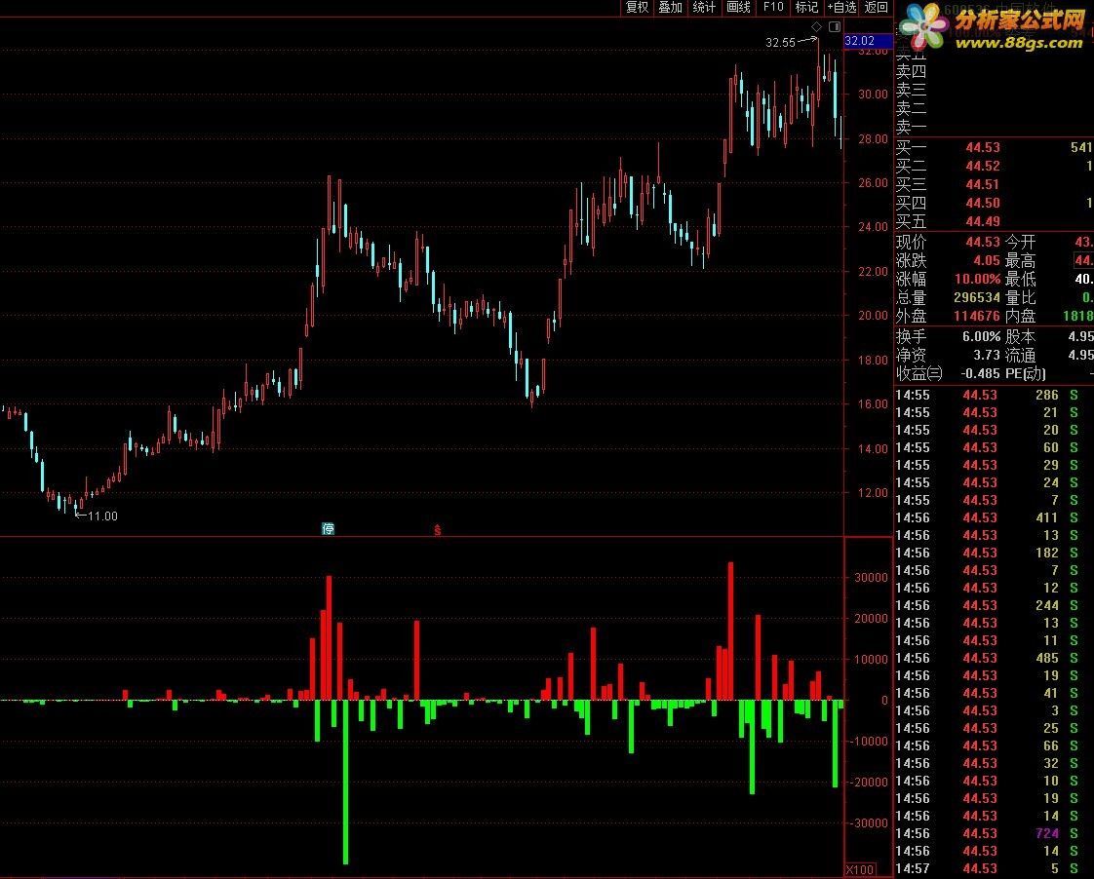Toggle the side panel layout icon
Viewport: 1094px width, 879px height.
tap(835, 26)
